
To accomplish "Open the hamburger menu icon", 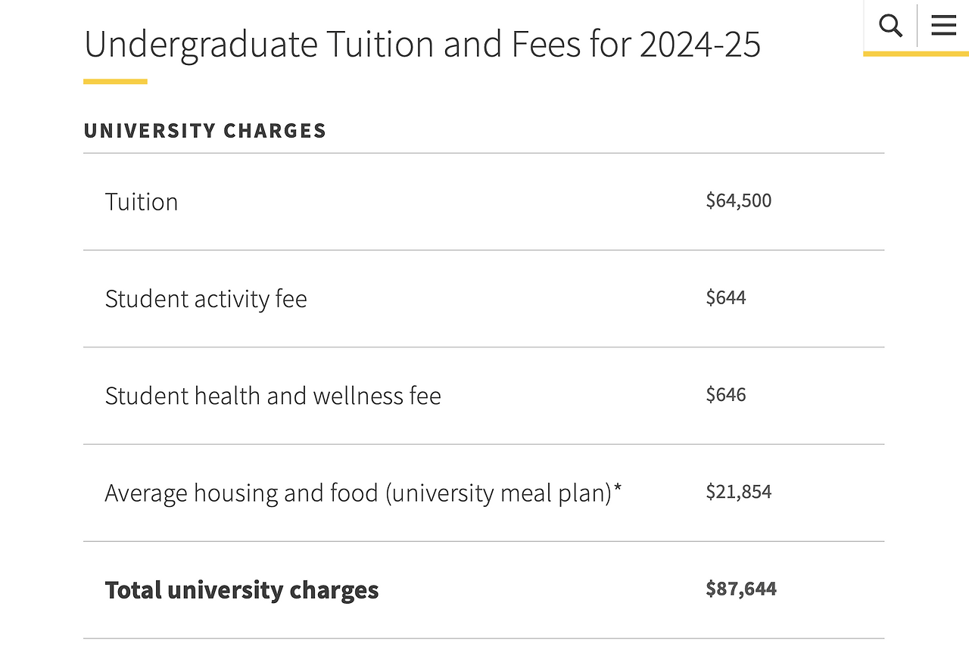I will click(943, 26).
